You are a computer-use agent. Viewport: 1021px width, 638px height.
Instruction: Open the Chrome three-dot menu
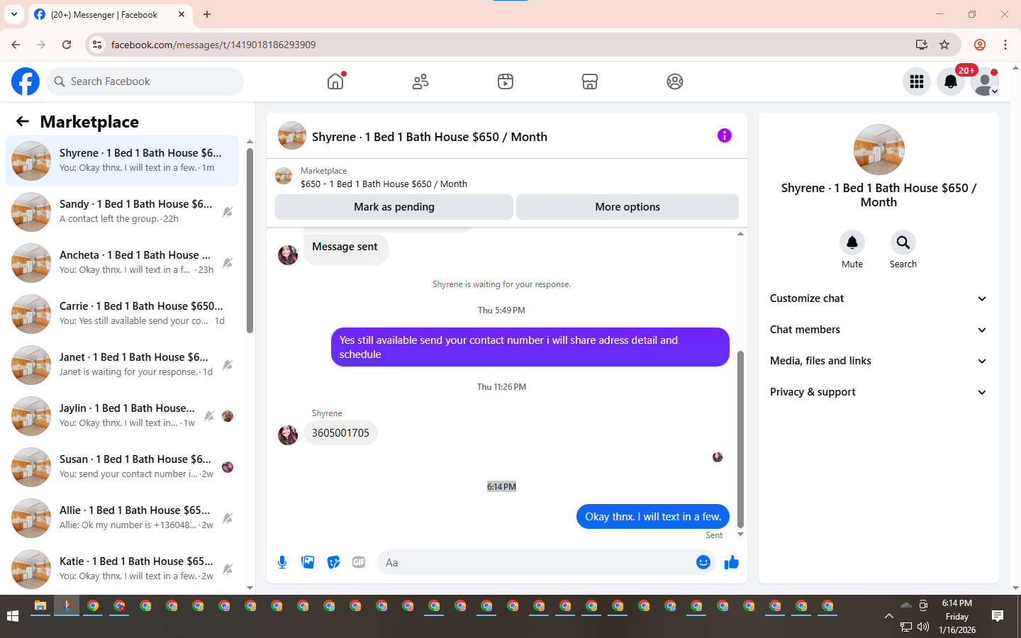coord(1005,45)
